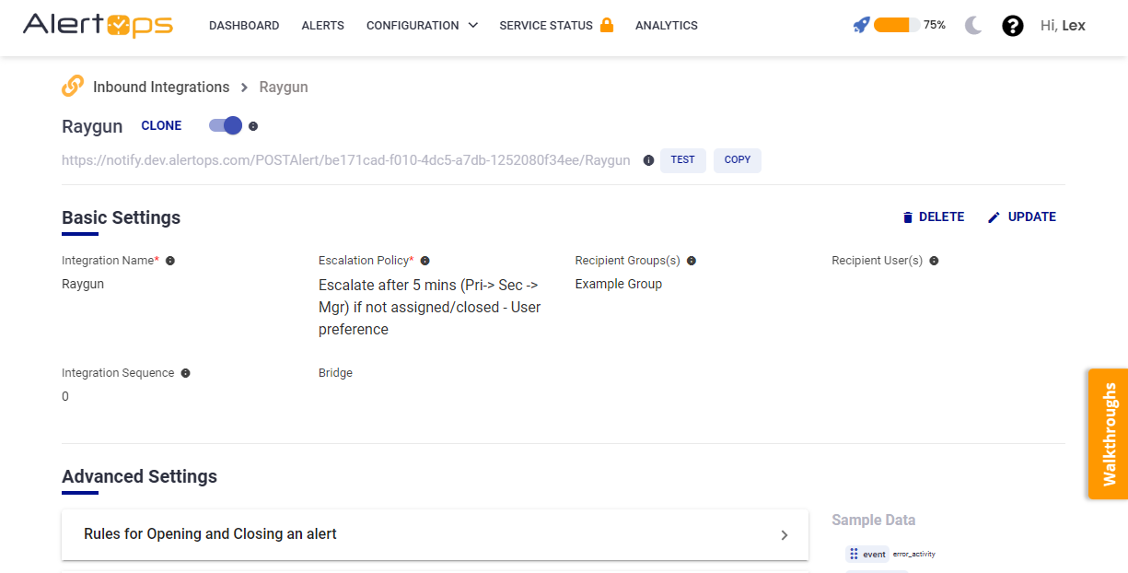
Task: Expand Rules for Opening and Closing an alert
Action: pyautogui.click(x=435, y=534)
